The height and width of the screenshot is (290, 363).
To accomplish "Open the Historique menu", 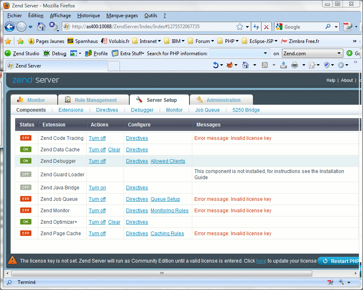I will pos(89,16).
